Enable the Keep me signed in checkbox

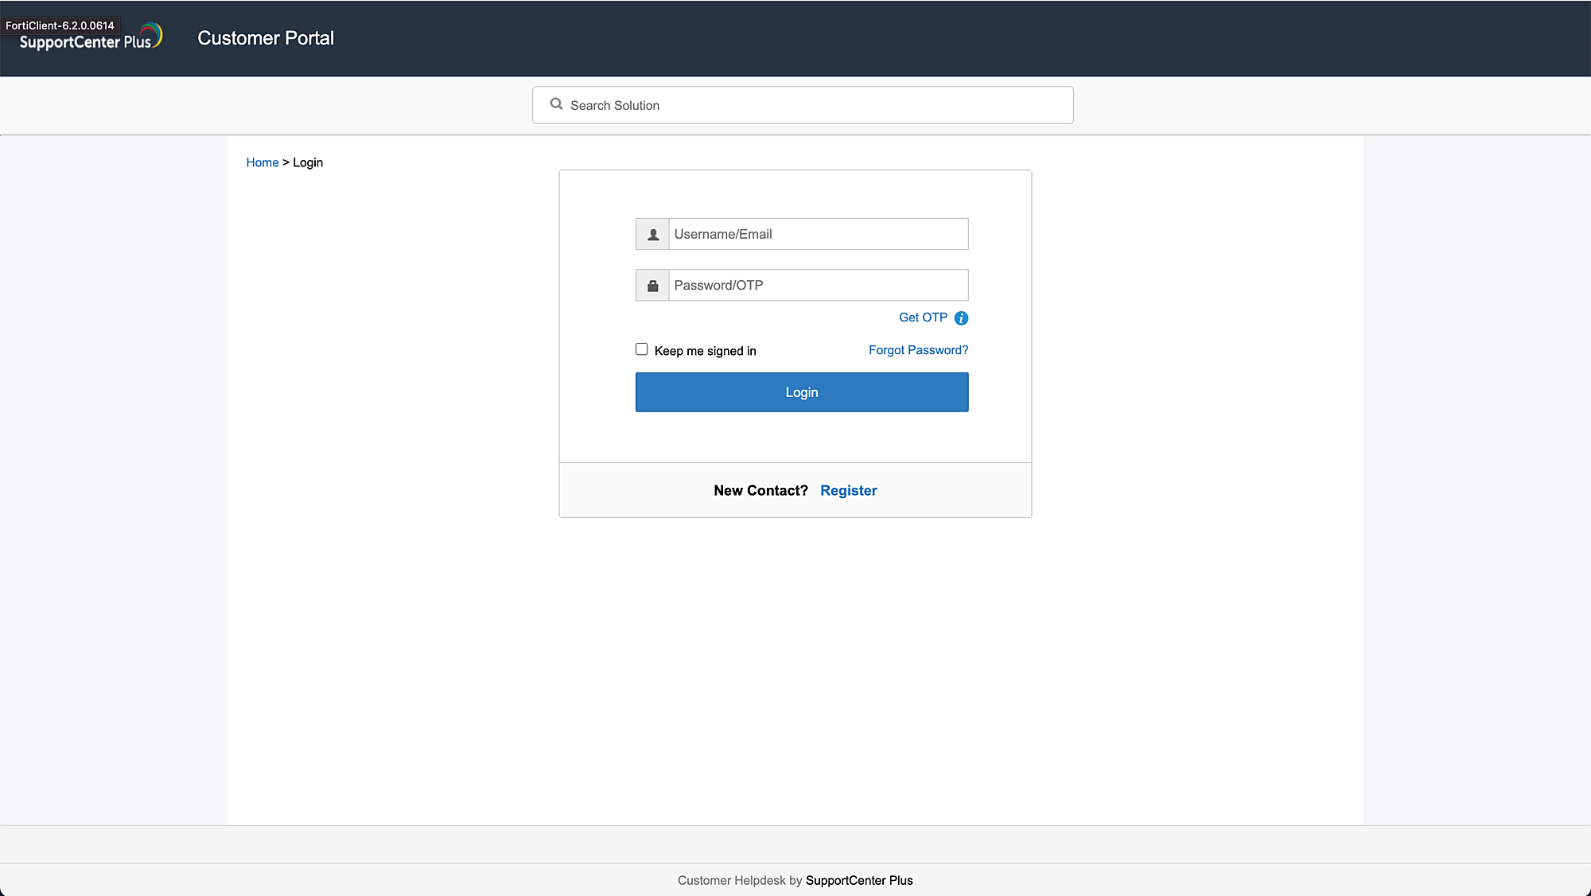[641, 349]
